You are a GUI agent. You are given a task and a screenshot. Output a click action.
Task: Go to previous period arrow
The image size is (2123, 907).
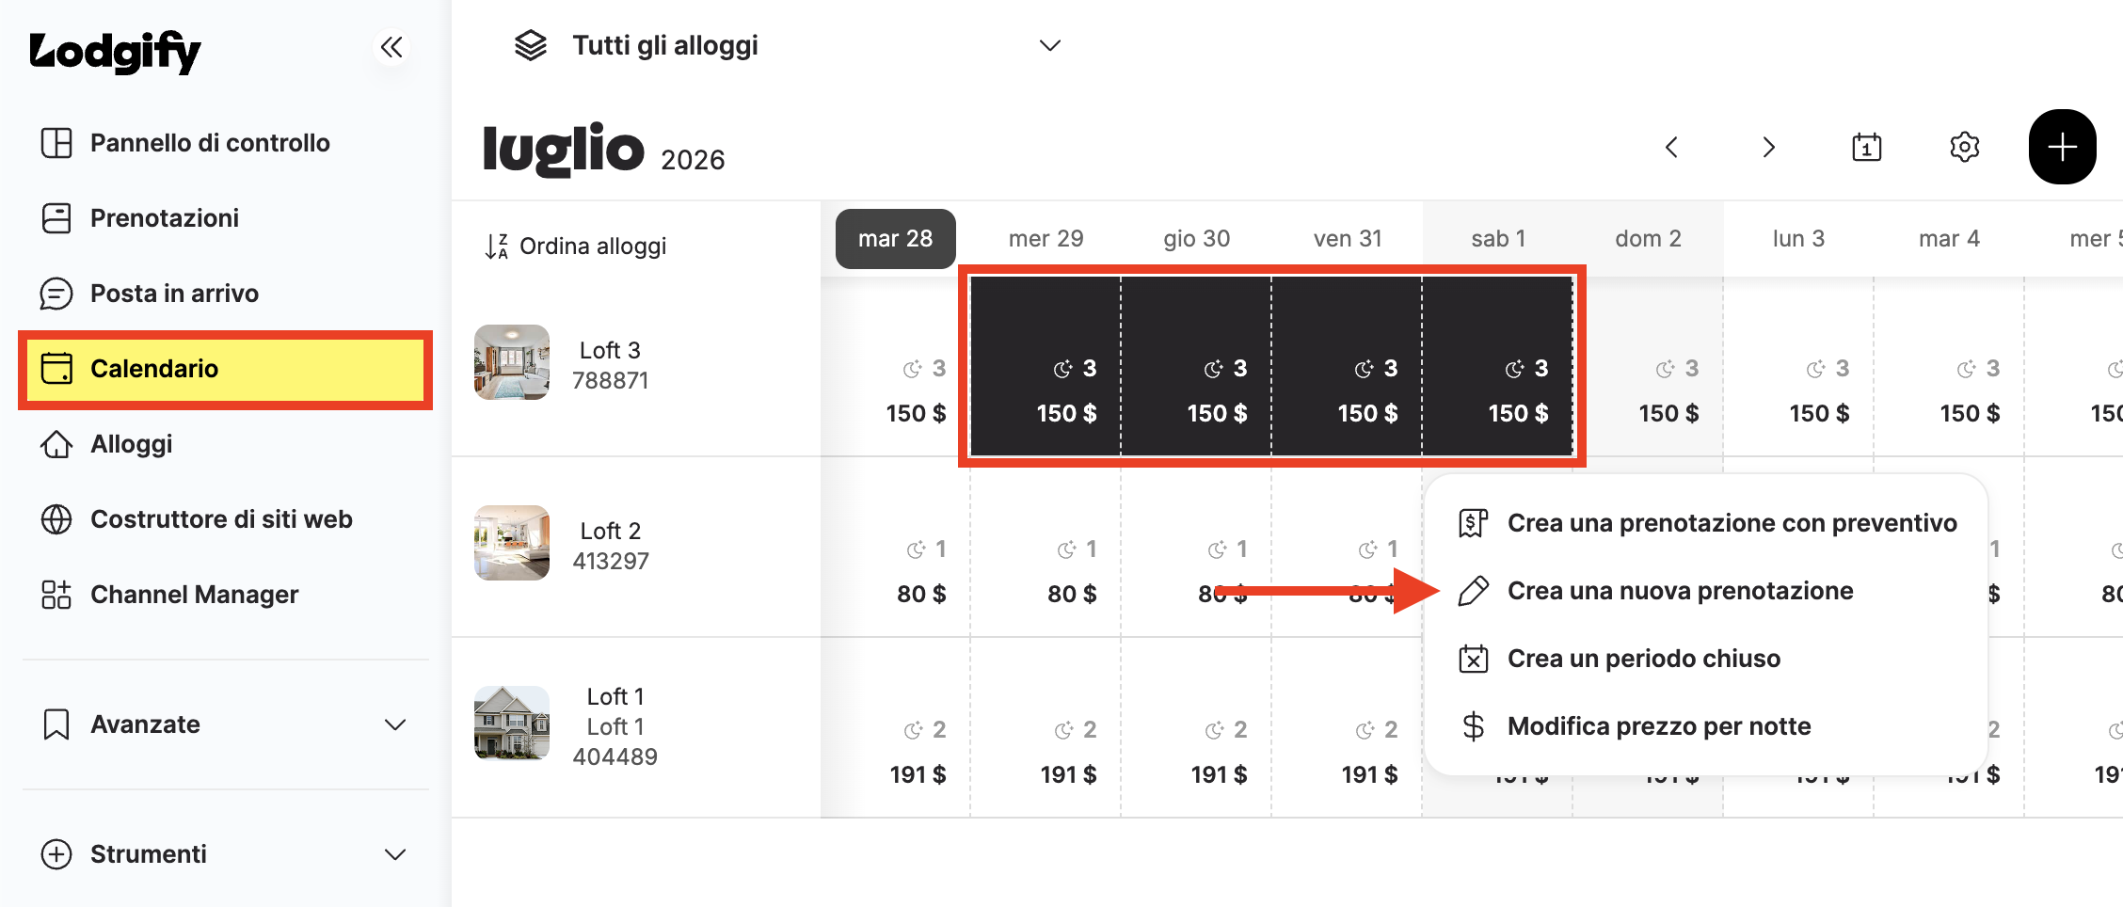[1671, 147]
